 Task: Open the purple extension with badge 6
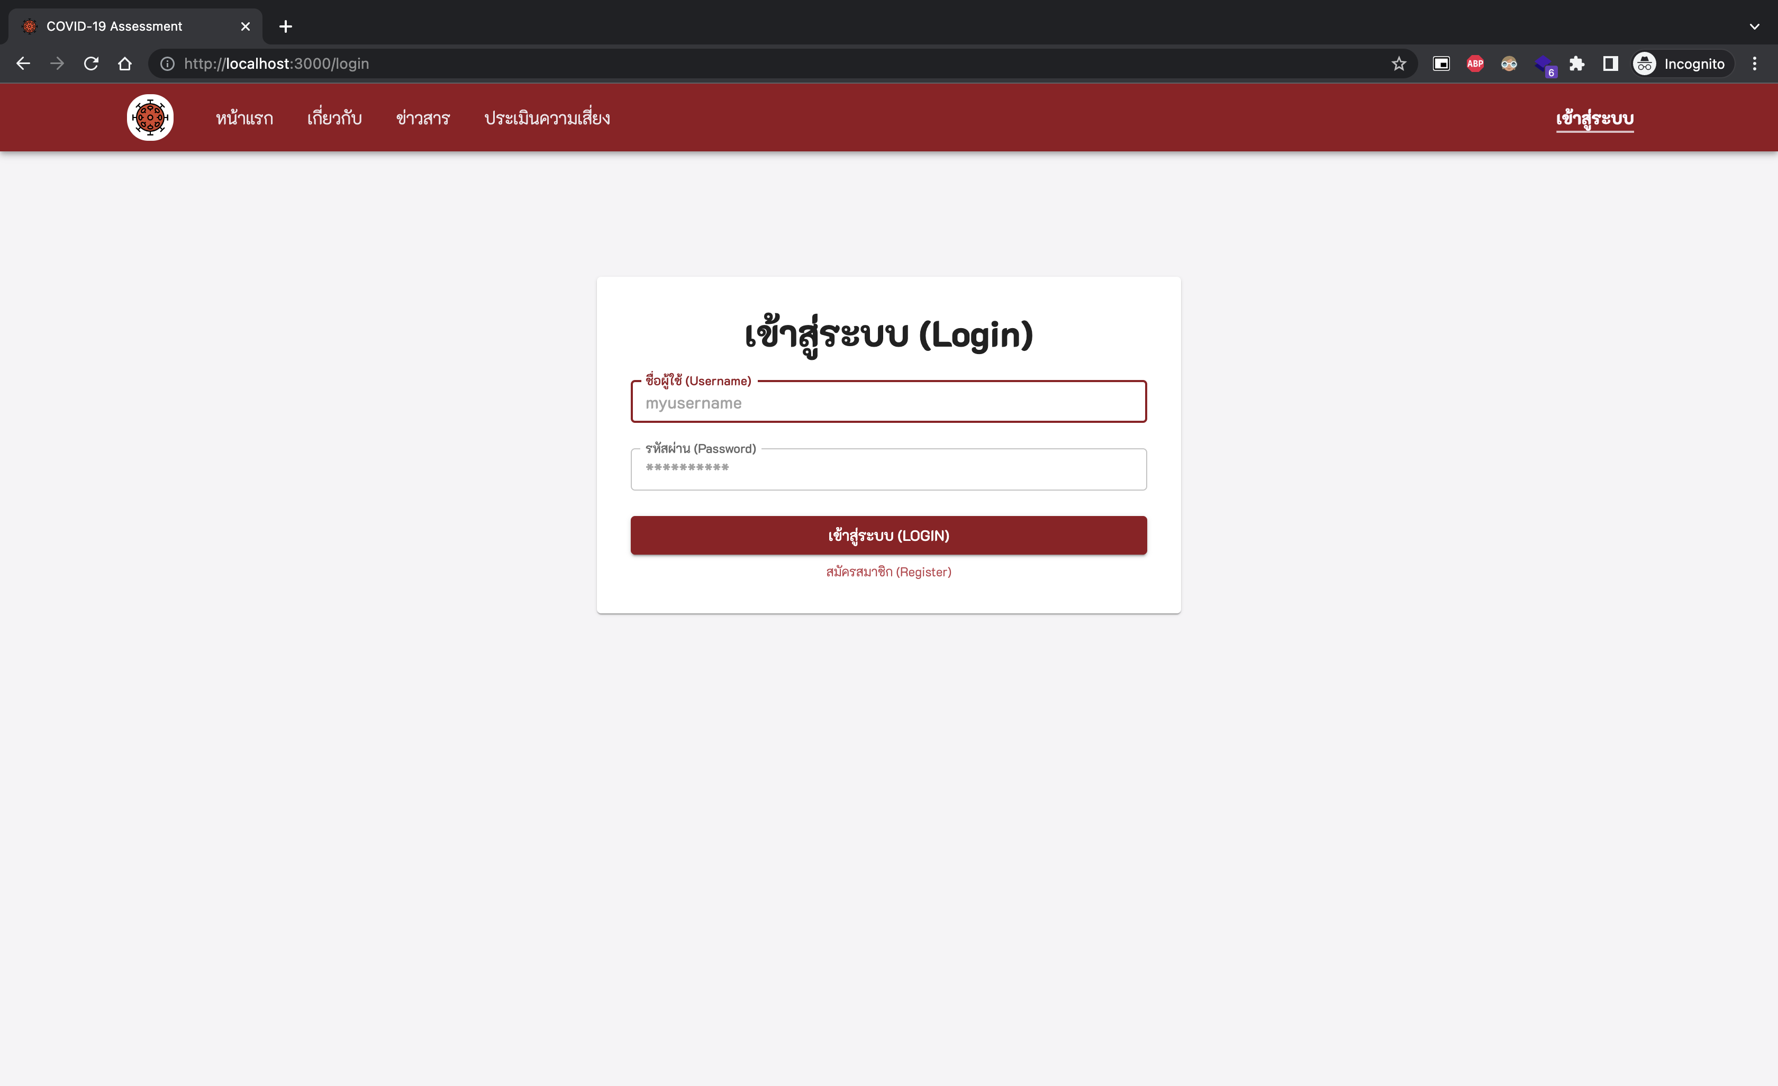1544,65
